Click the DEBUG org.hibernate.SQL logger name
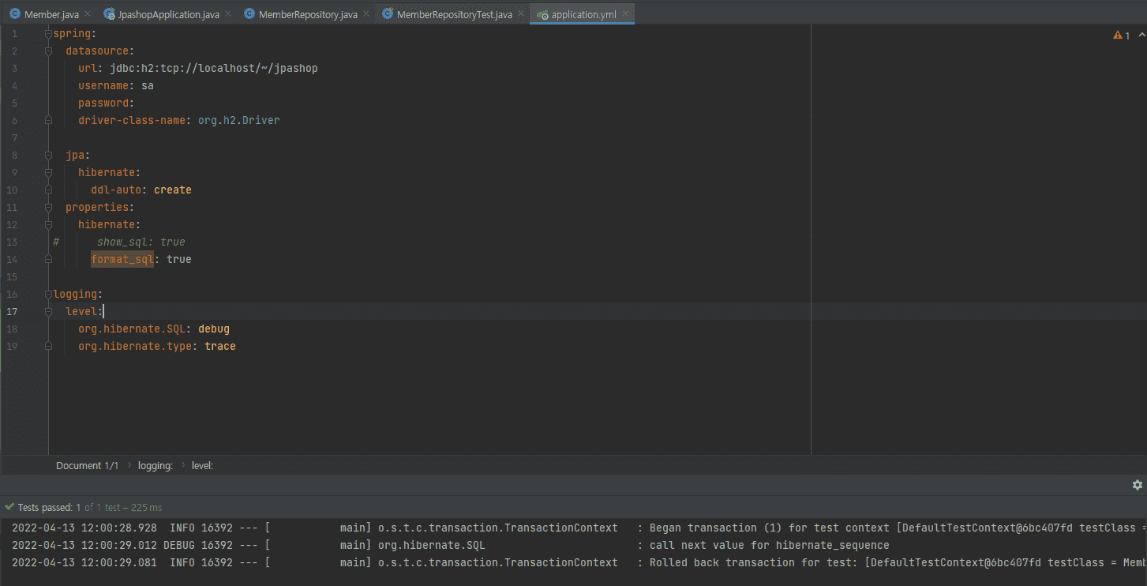The image size is (1147, 586). 432,545
